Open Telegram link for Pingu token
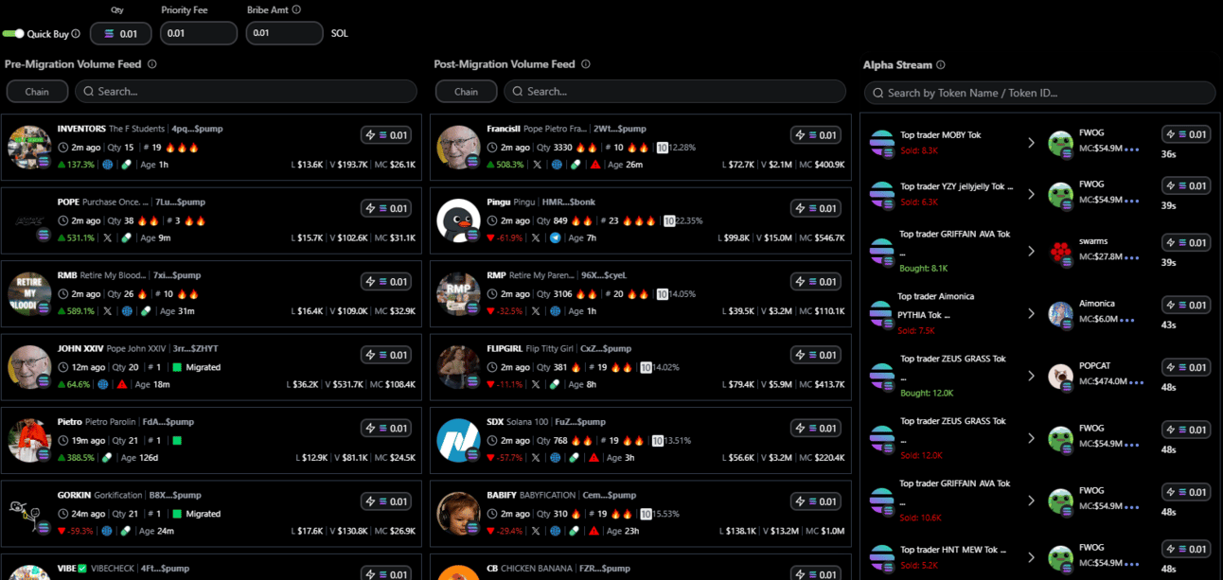The height and width of the screenshot is (580, 1223). (x=556, y=237)
